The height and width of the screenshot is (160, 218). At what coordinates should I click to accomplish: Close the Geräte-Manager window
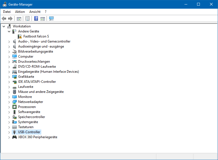pyautogui.click(x=211, y=4)
